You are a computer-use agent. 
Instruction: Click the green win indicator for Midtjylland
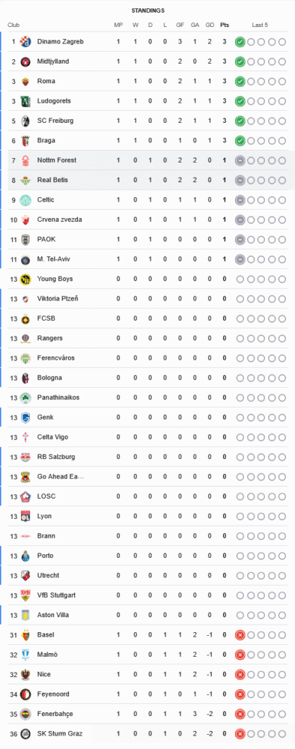coord(240,61)
